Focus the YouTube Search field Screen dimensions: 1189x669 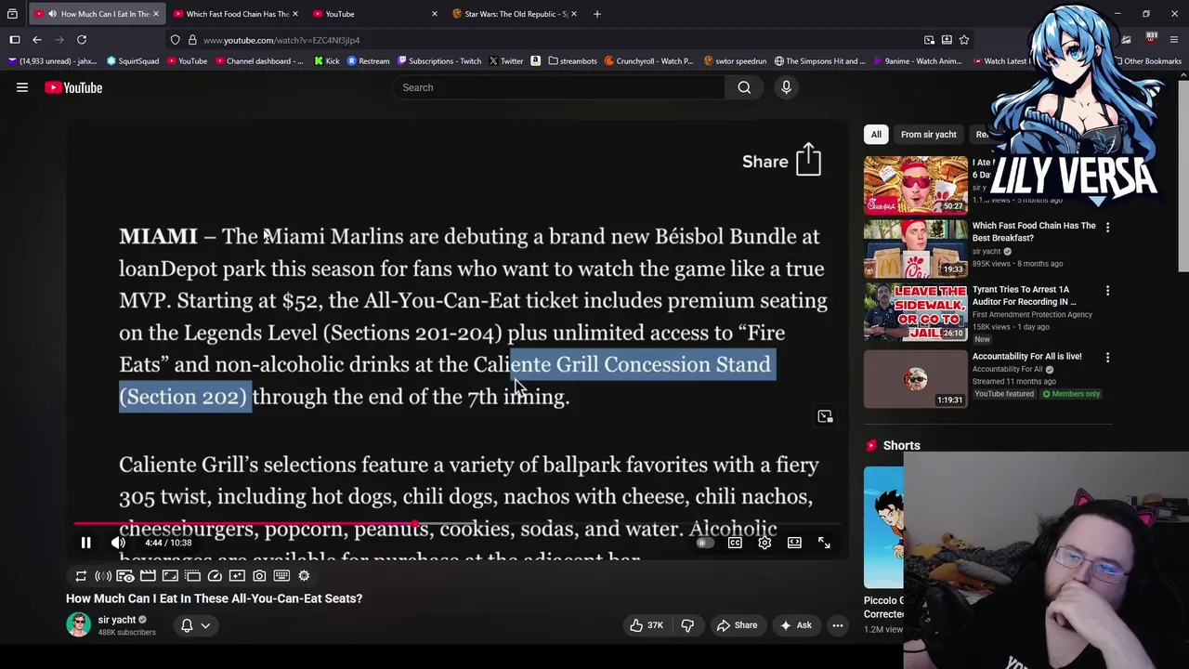click(560, 87)
